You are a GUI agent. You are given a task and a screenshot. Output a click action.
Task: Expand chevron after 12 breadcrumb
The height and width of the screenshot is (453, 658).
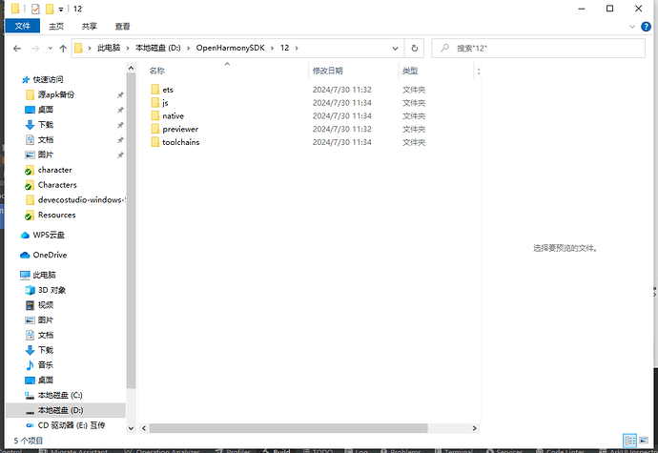[x=297, y=48]
